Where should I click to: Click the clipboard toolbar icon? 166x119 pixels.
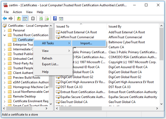pyautogui.click(x=33, y=18)
